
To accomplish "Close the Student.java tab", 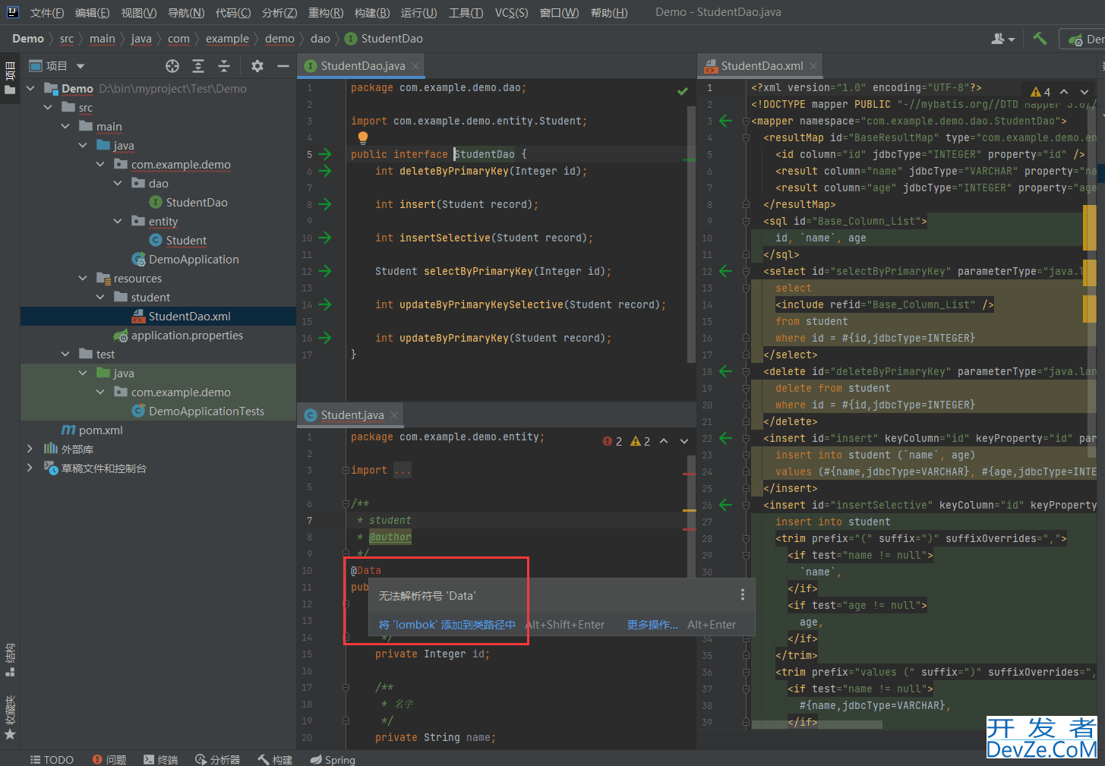I will pyautogui.click(x=394, y=415).
